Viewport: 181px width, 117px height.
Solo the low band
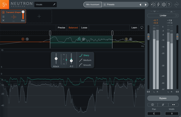click(x=27, y=39)
